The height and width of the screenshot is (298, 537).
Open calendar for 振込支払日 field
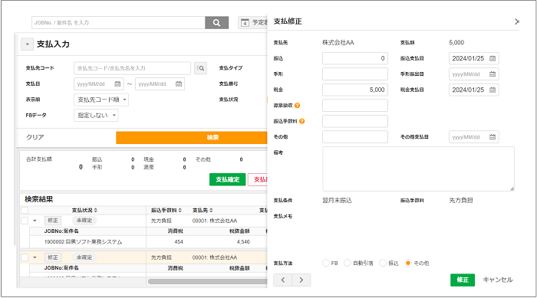coord(493,58)
